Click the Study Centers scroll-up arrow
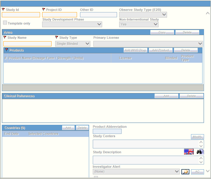This screenshot has height=179, width=211. click(201, 142)
